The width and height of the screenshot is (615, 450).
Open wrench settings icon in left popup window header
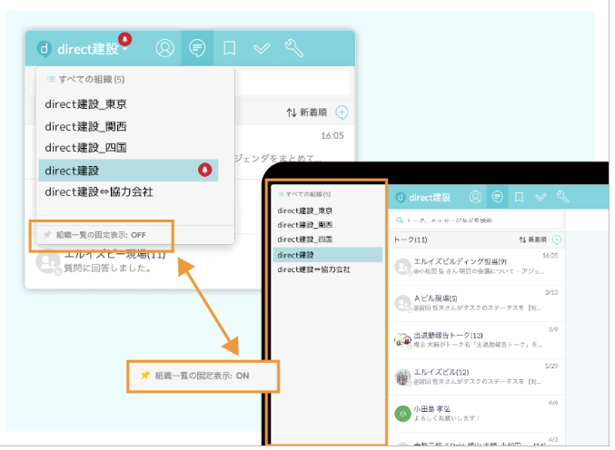pos(293,48)
